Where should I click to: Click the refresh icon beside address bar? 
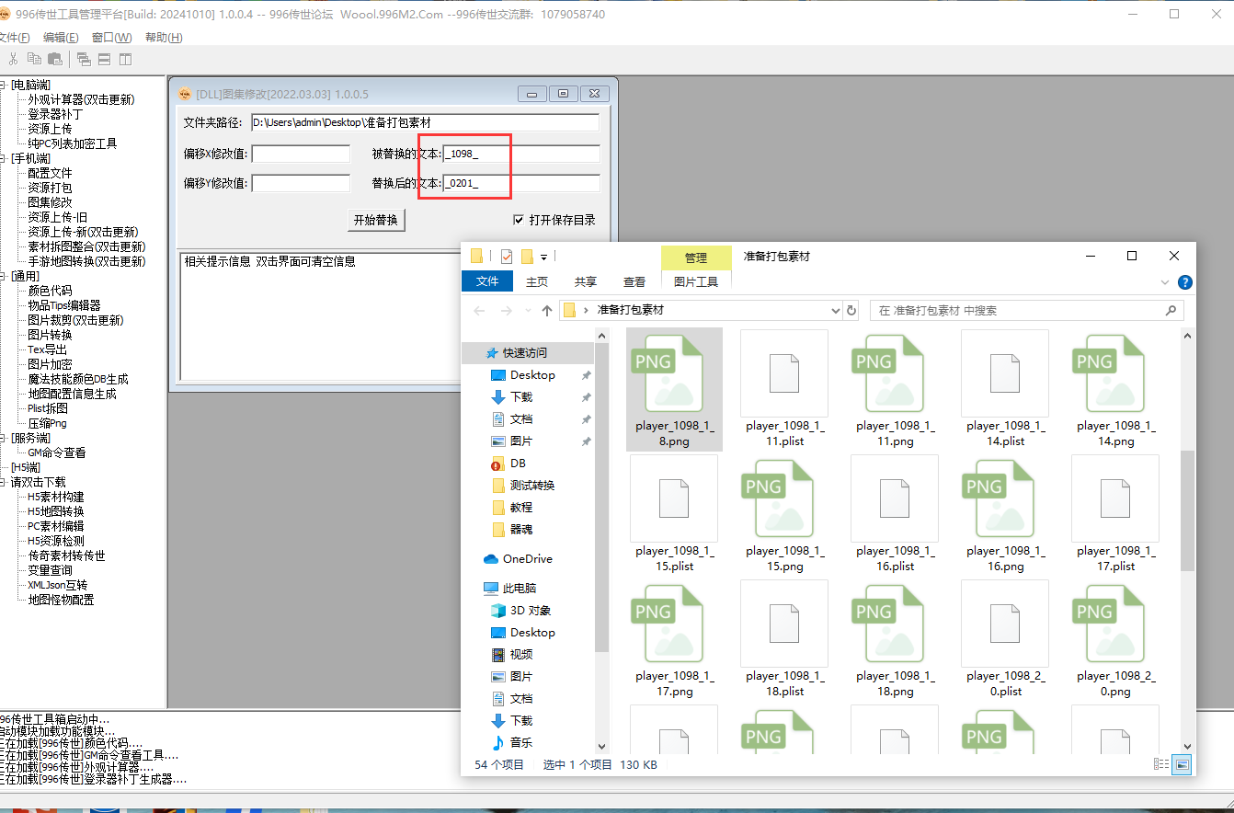(x=851, y=311)
